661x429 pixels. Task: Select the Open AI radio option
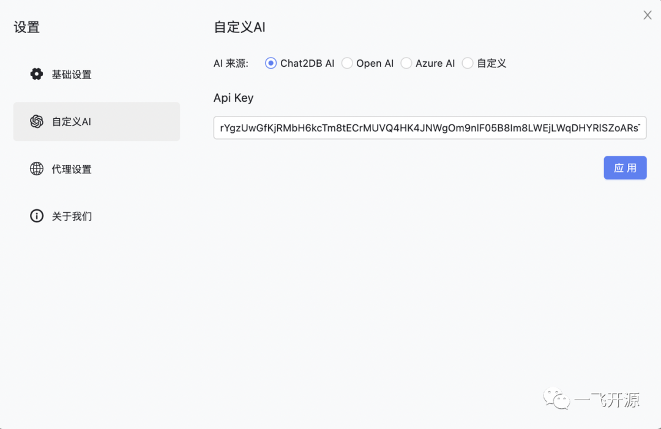(347, 63)
